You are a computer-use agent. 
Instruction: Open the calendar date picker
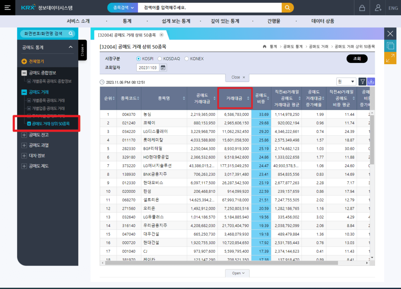coord(163,68)
